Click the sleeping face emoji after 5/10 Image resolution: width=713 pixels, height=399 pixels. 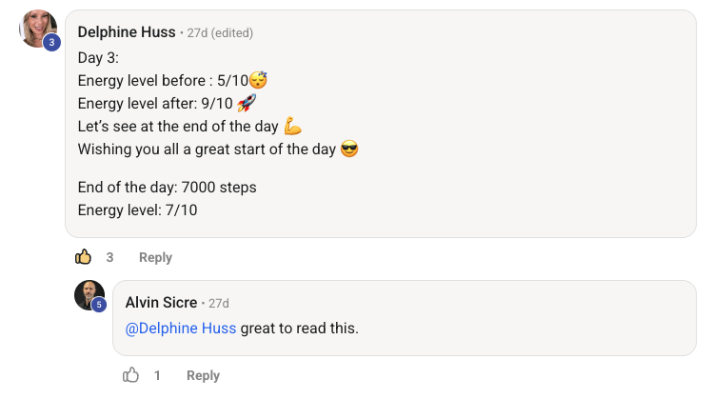coord(257,81)
